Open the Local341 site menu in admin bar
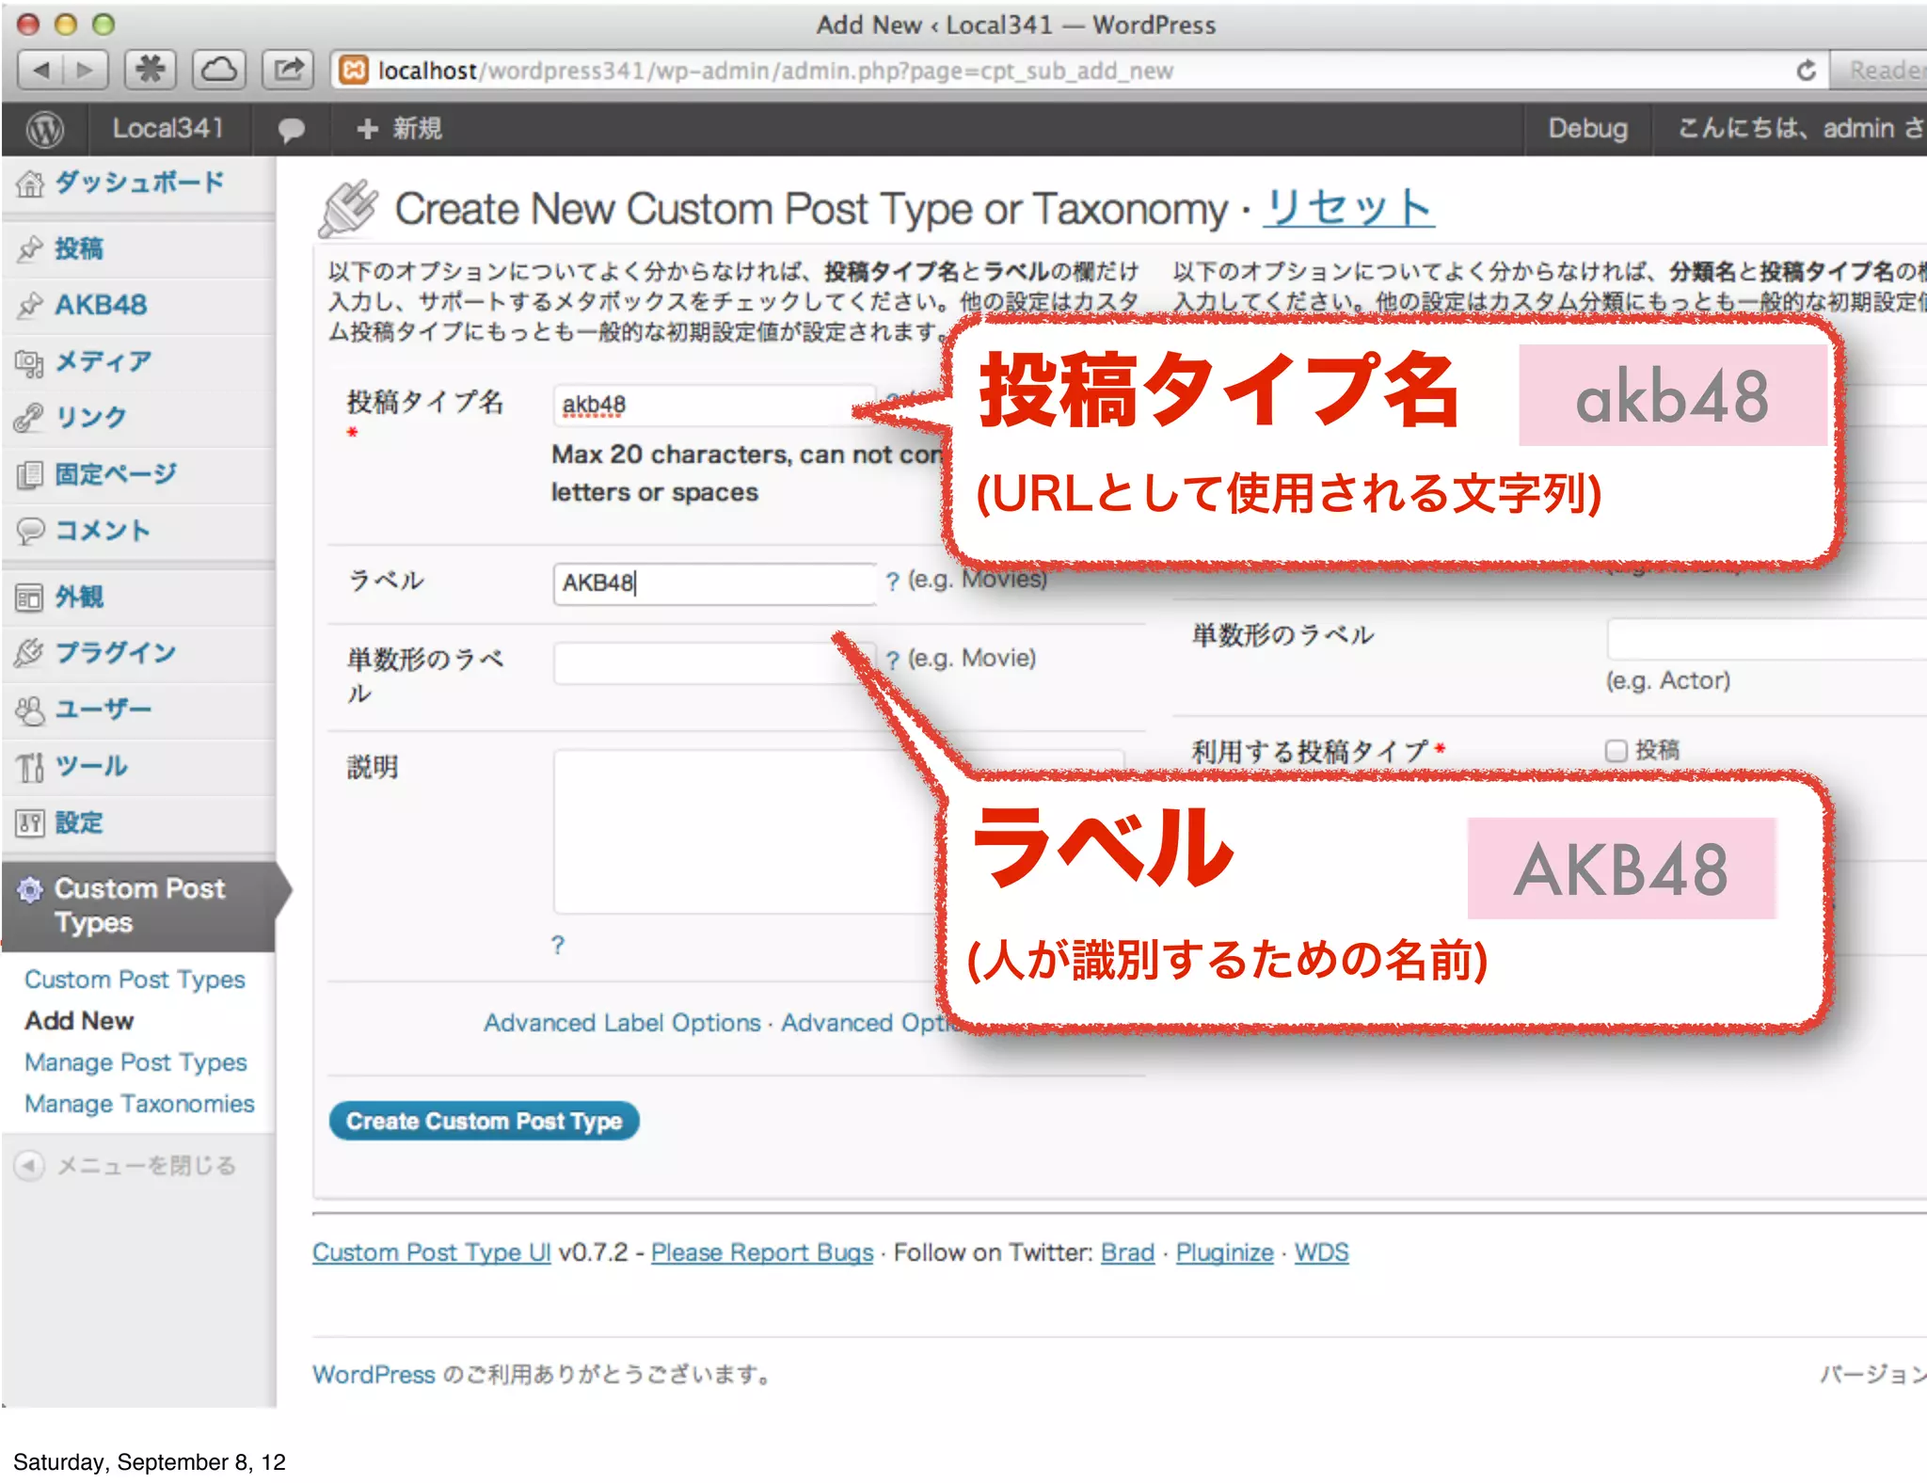This screenshot has width=1927, height=1483. coord(167,129)
